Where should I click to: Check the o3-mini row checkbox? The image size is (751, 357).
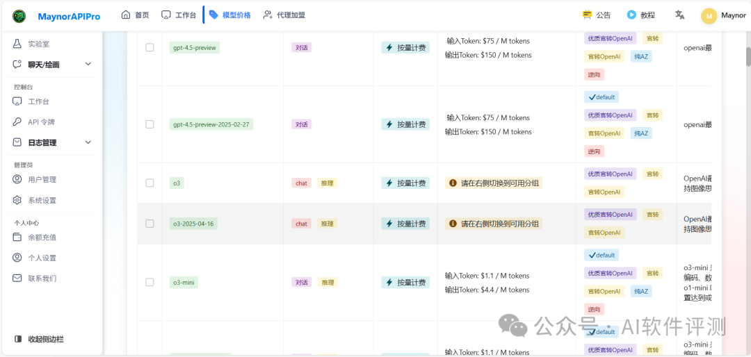click(150, 283)
